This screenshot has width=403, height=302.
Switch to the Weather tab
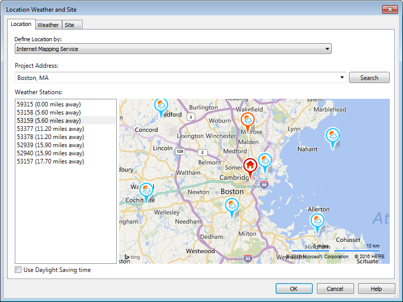point(48,25)
